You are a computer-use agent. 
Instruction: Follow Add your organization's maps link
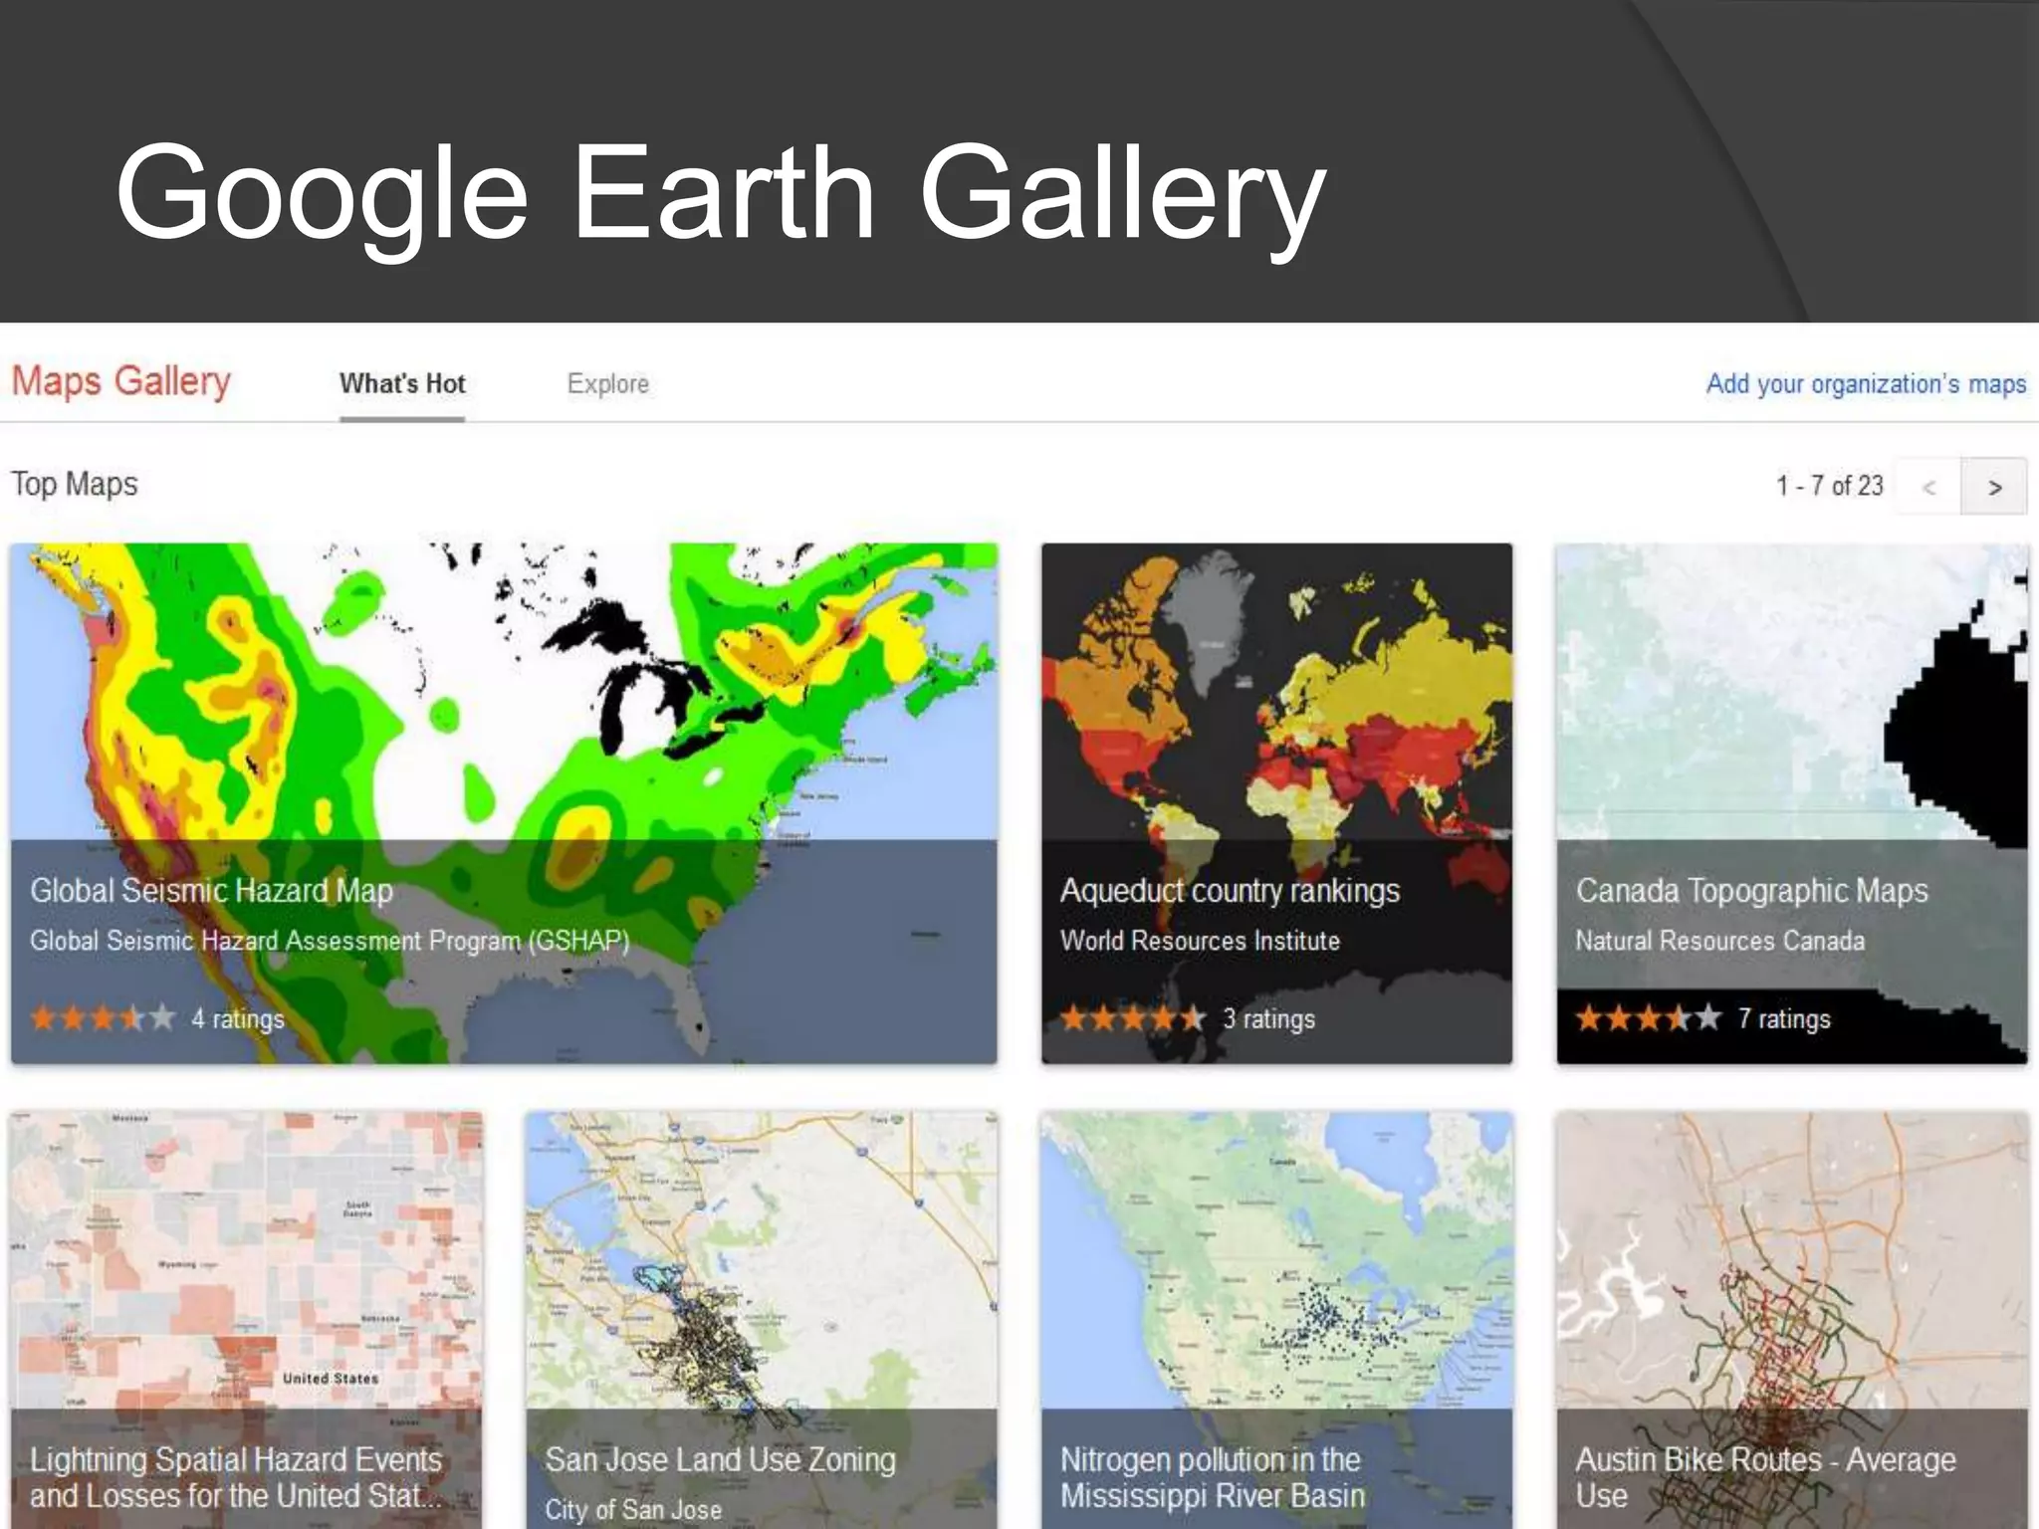coord(1866,384)
